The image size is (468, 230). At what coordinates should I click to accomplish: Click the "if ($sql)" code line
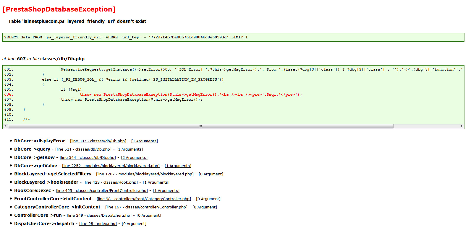pos(71,89)
